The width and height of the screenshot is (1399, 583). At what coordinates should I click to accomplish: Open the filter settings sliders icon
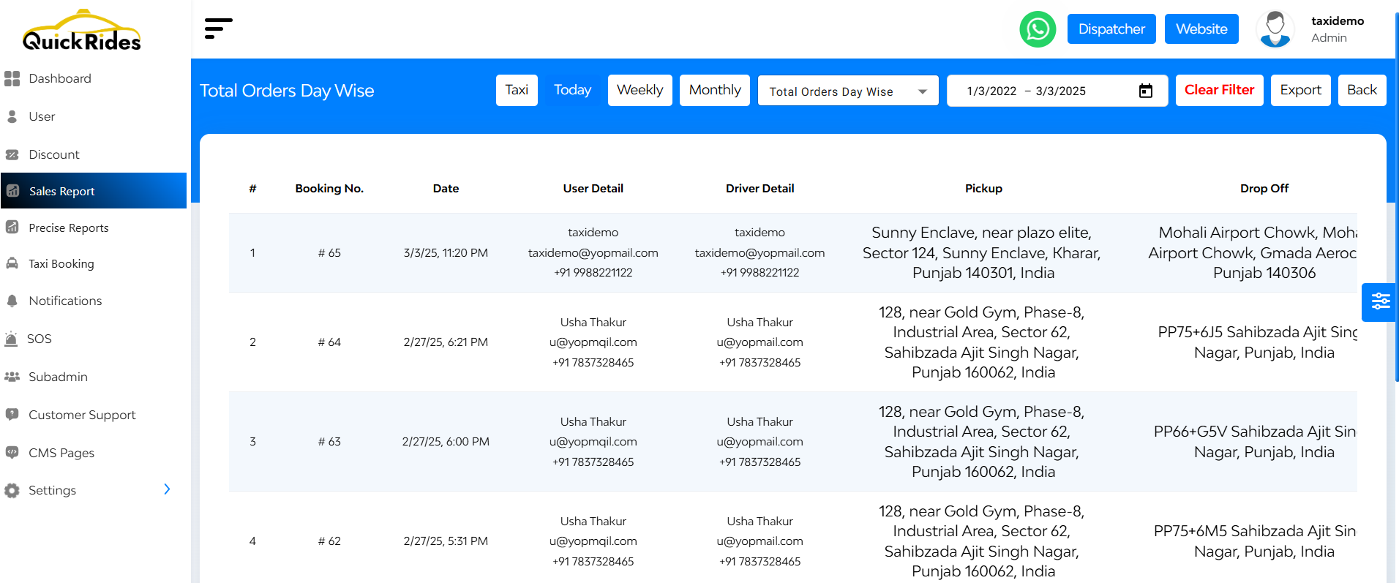tap(1380, 301)
